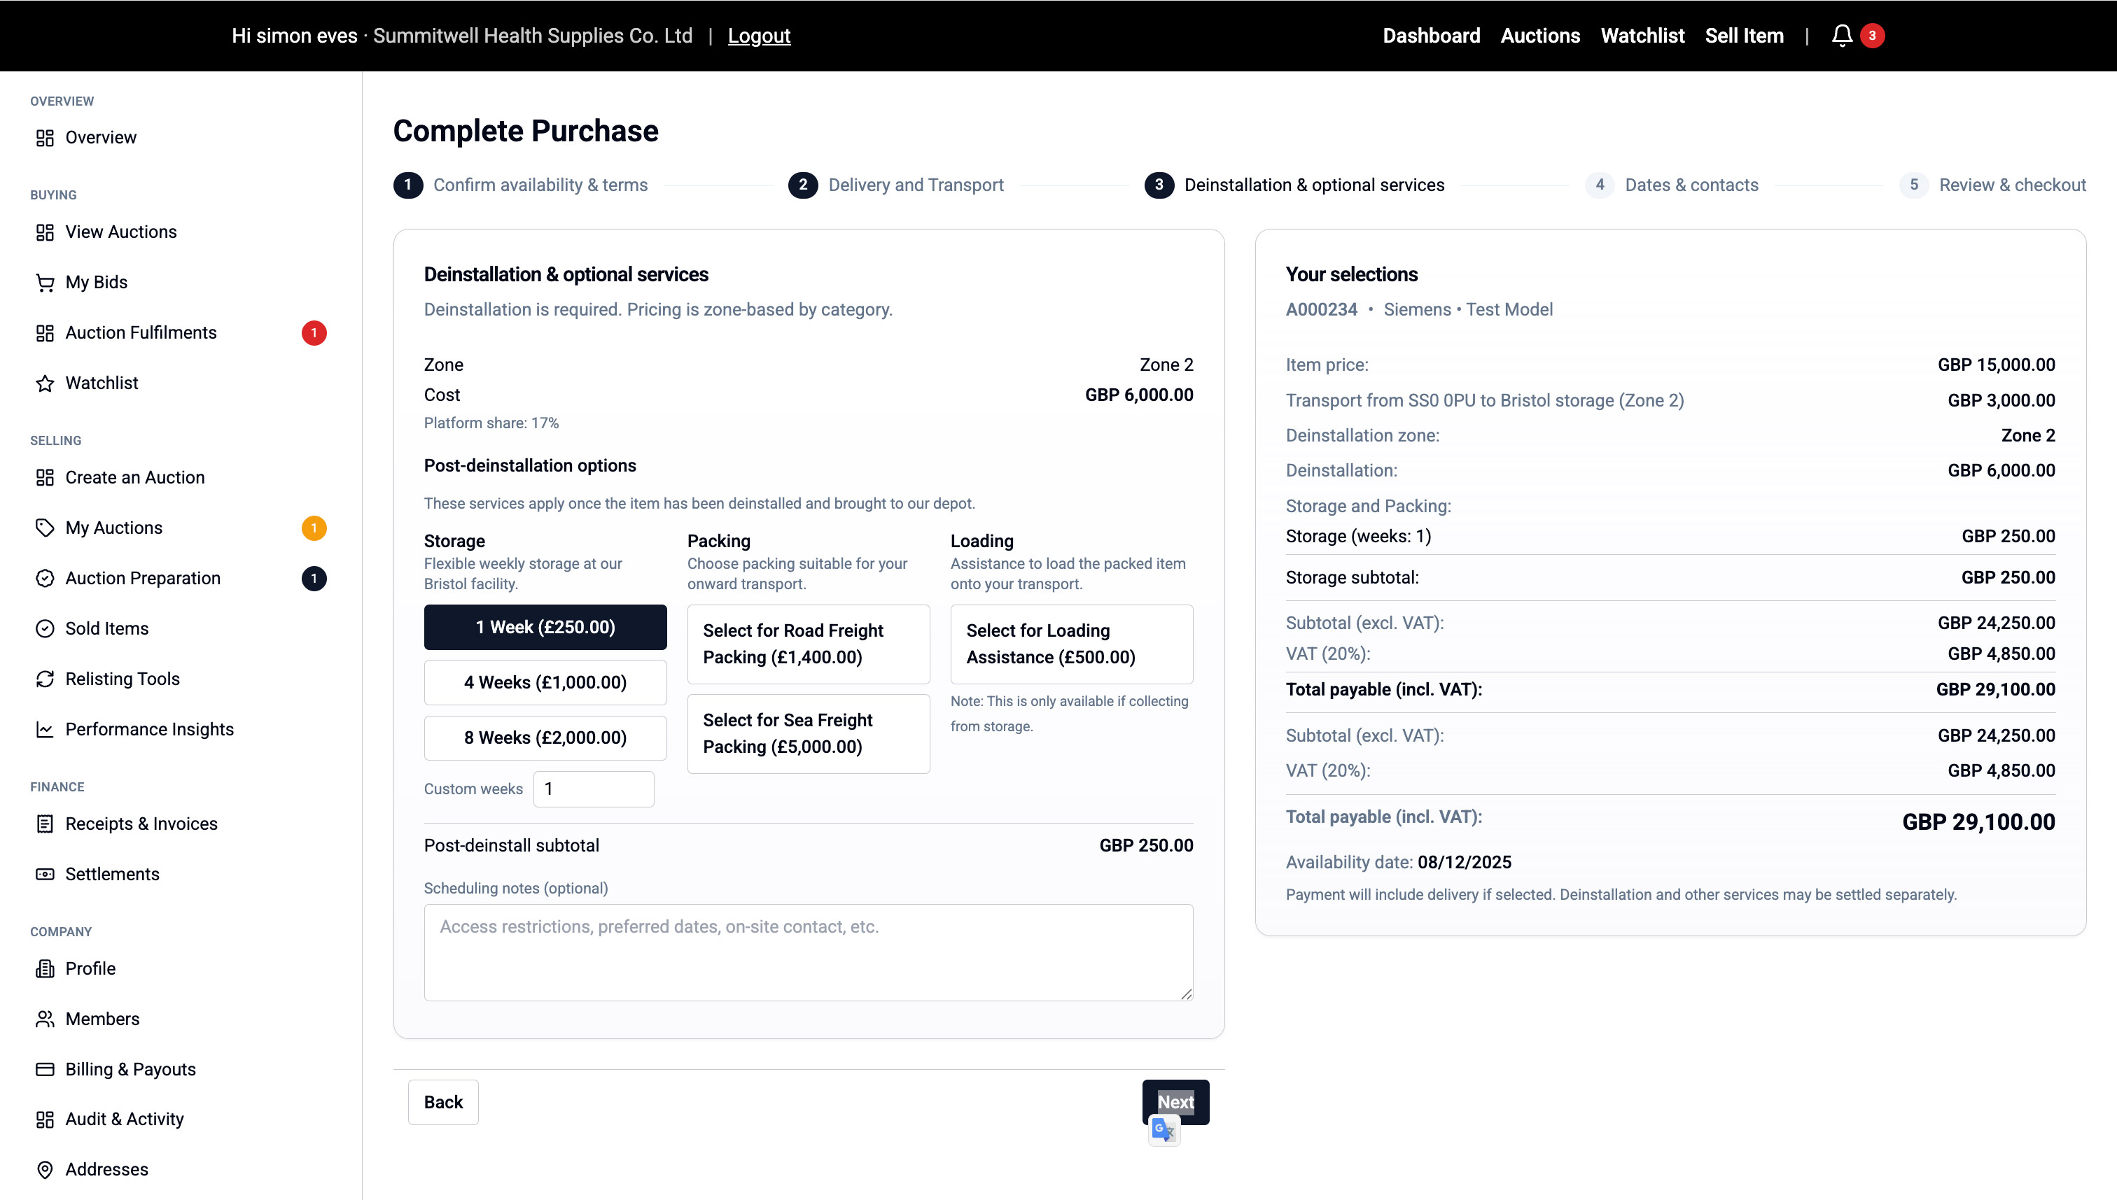Click the Custom weeks input field
Viewport: 2117px width, 1200px height.
click(x=593, y=789)
